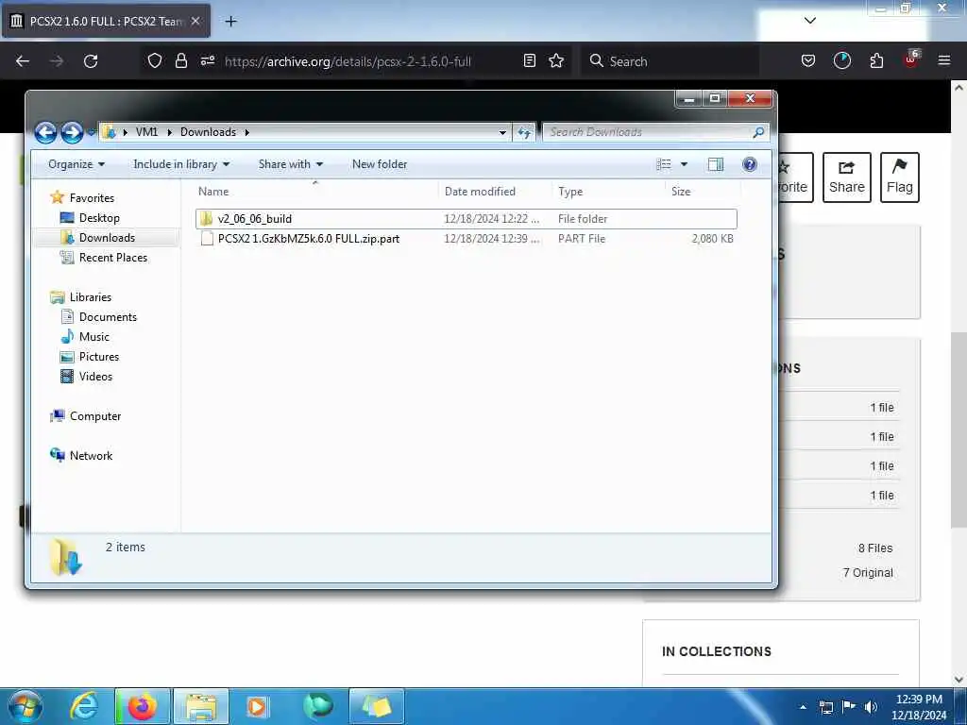Create a New folder
Image resolution: width=967 pixels, height=725 pixels.
(x=380, y=164)
